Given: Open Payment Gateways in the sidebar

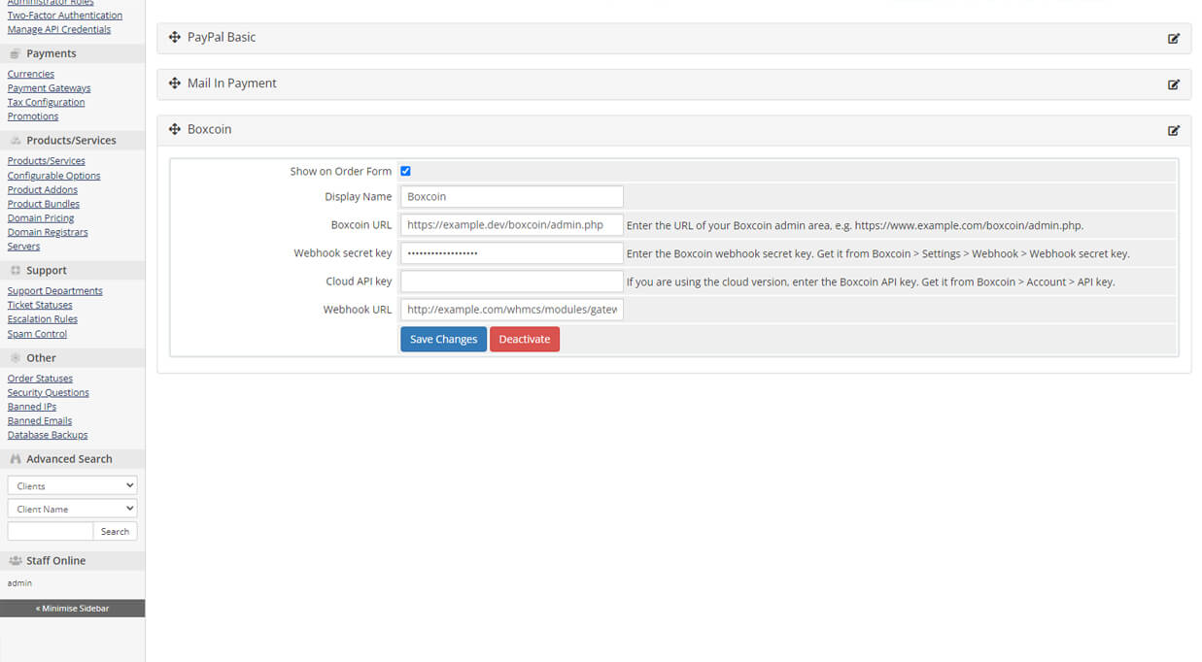Looking at the screenshot, I should coord(49,88).
